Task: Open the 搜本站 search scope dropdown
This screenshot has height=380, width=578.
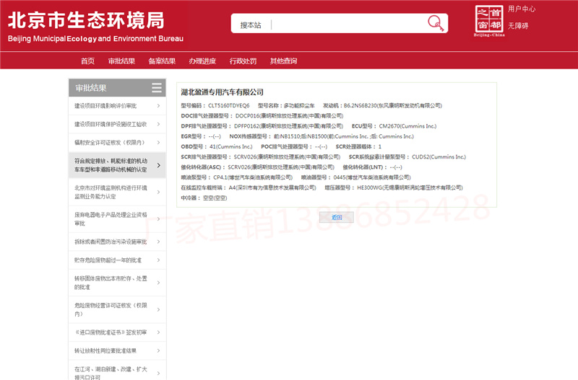Action: click(255, 25)
